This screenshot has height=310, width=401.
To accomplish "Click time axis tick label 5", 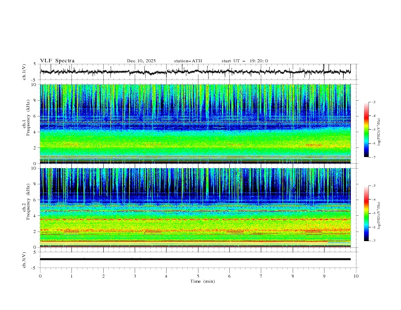I will pyautogui.click(x=198, y=276).
